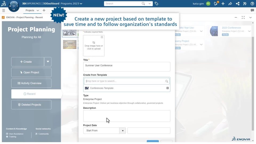Image resolution: width=256 pixels, height=144 pixels.
Task: Expand widget to fullscreen
Action: (x=243, y=18)
